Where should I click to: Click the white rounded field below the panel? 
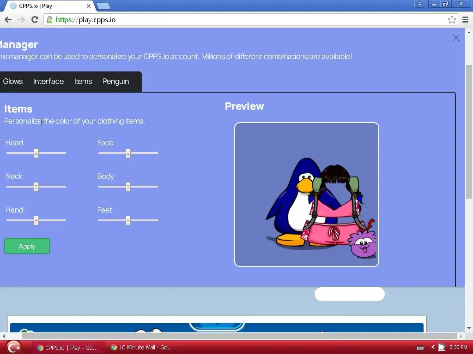point(349,294)
